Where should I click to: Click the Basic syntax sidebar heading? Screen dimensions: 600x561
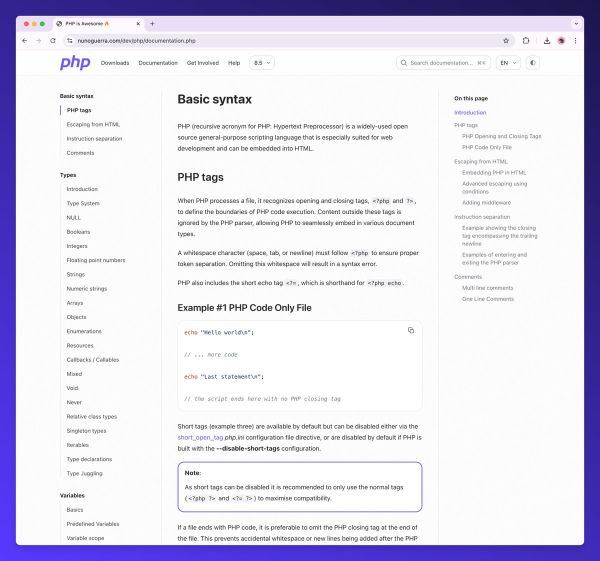click(x=76, y=96)
